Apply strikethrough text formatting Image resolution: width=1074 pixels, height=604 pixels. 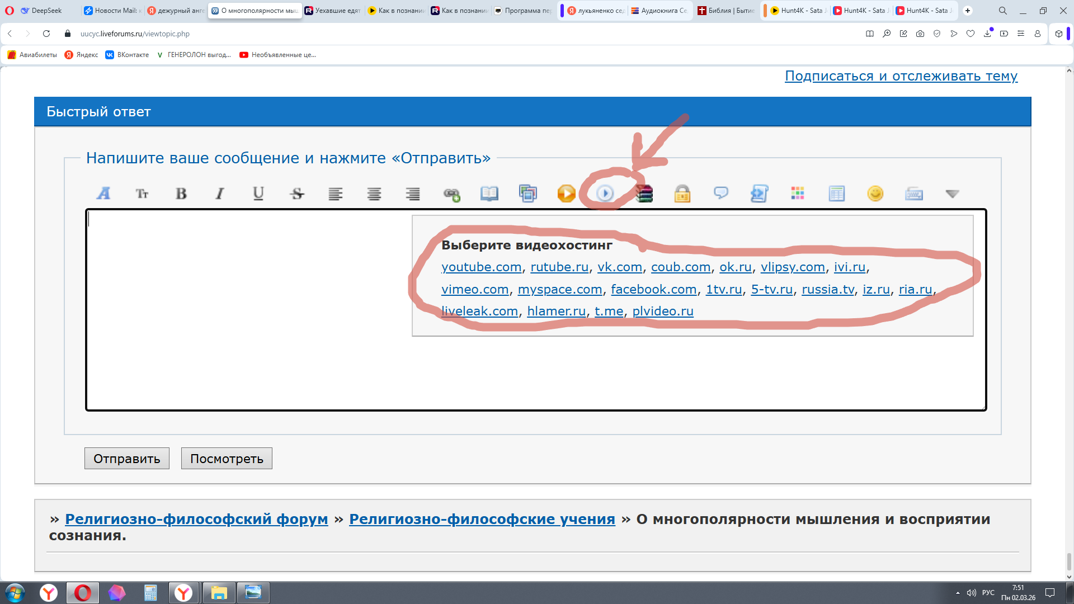coord(297,194)
